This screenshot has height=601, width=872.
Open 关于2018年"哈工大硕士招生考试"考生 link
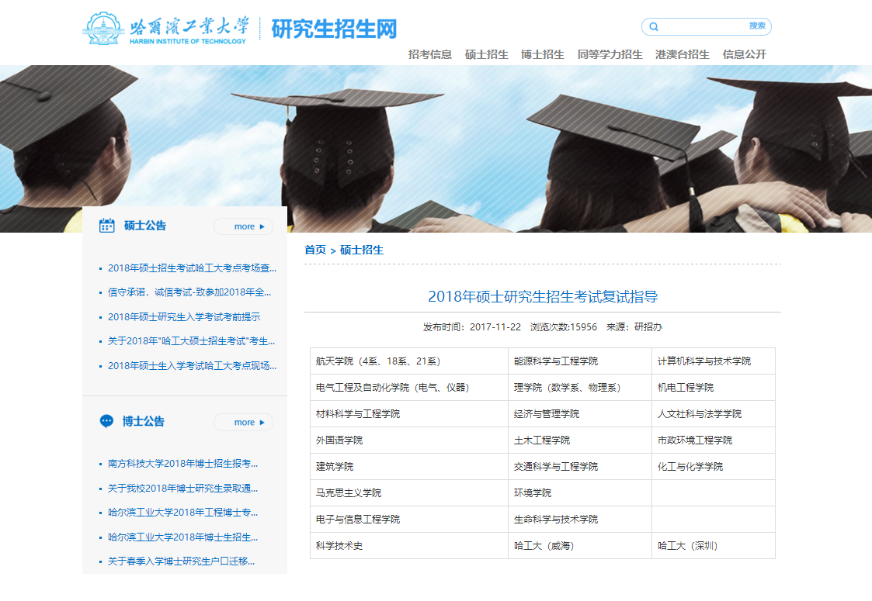[x=191, y=341]
